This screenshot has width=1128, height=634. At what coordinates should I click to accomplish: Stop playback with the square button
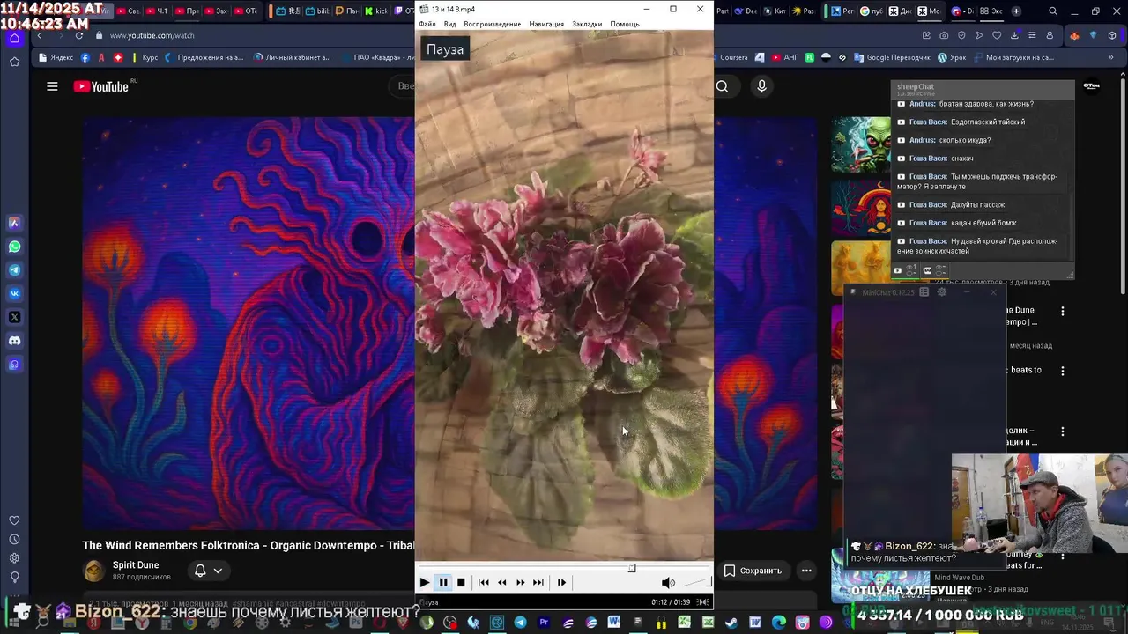pyautogui.click(x=461, y=583)
